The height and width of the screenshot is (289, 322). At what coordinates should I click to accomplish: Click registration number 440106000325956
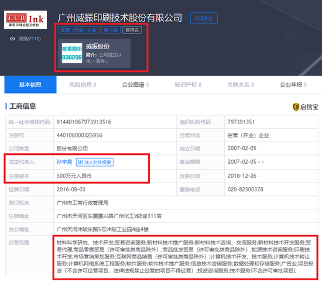click(79, 135)
